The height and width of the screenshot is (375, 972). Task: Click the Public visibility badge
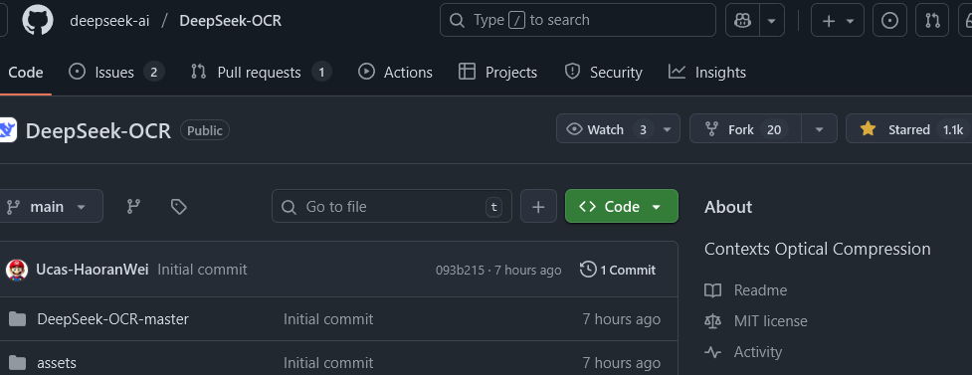pos(205,130)
